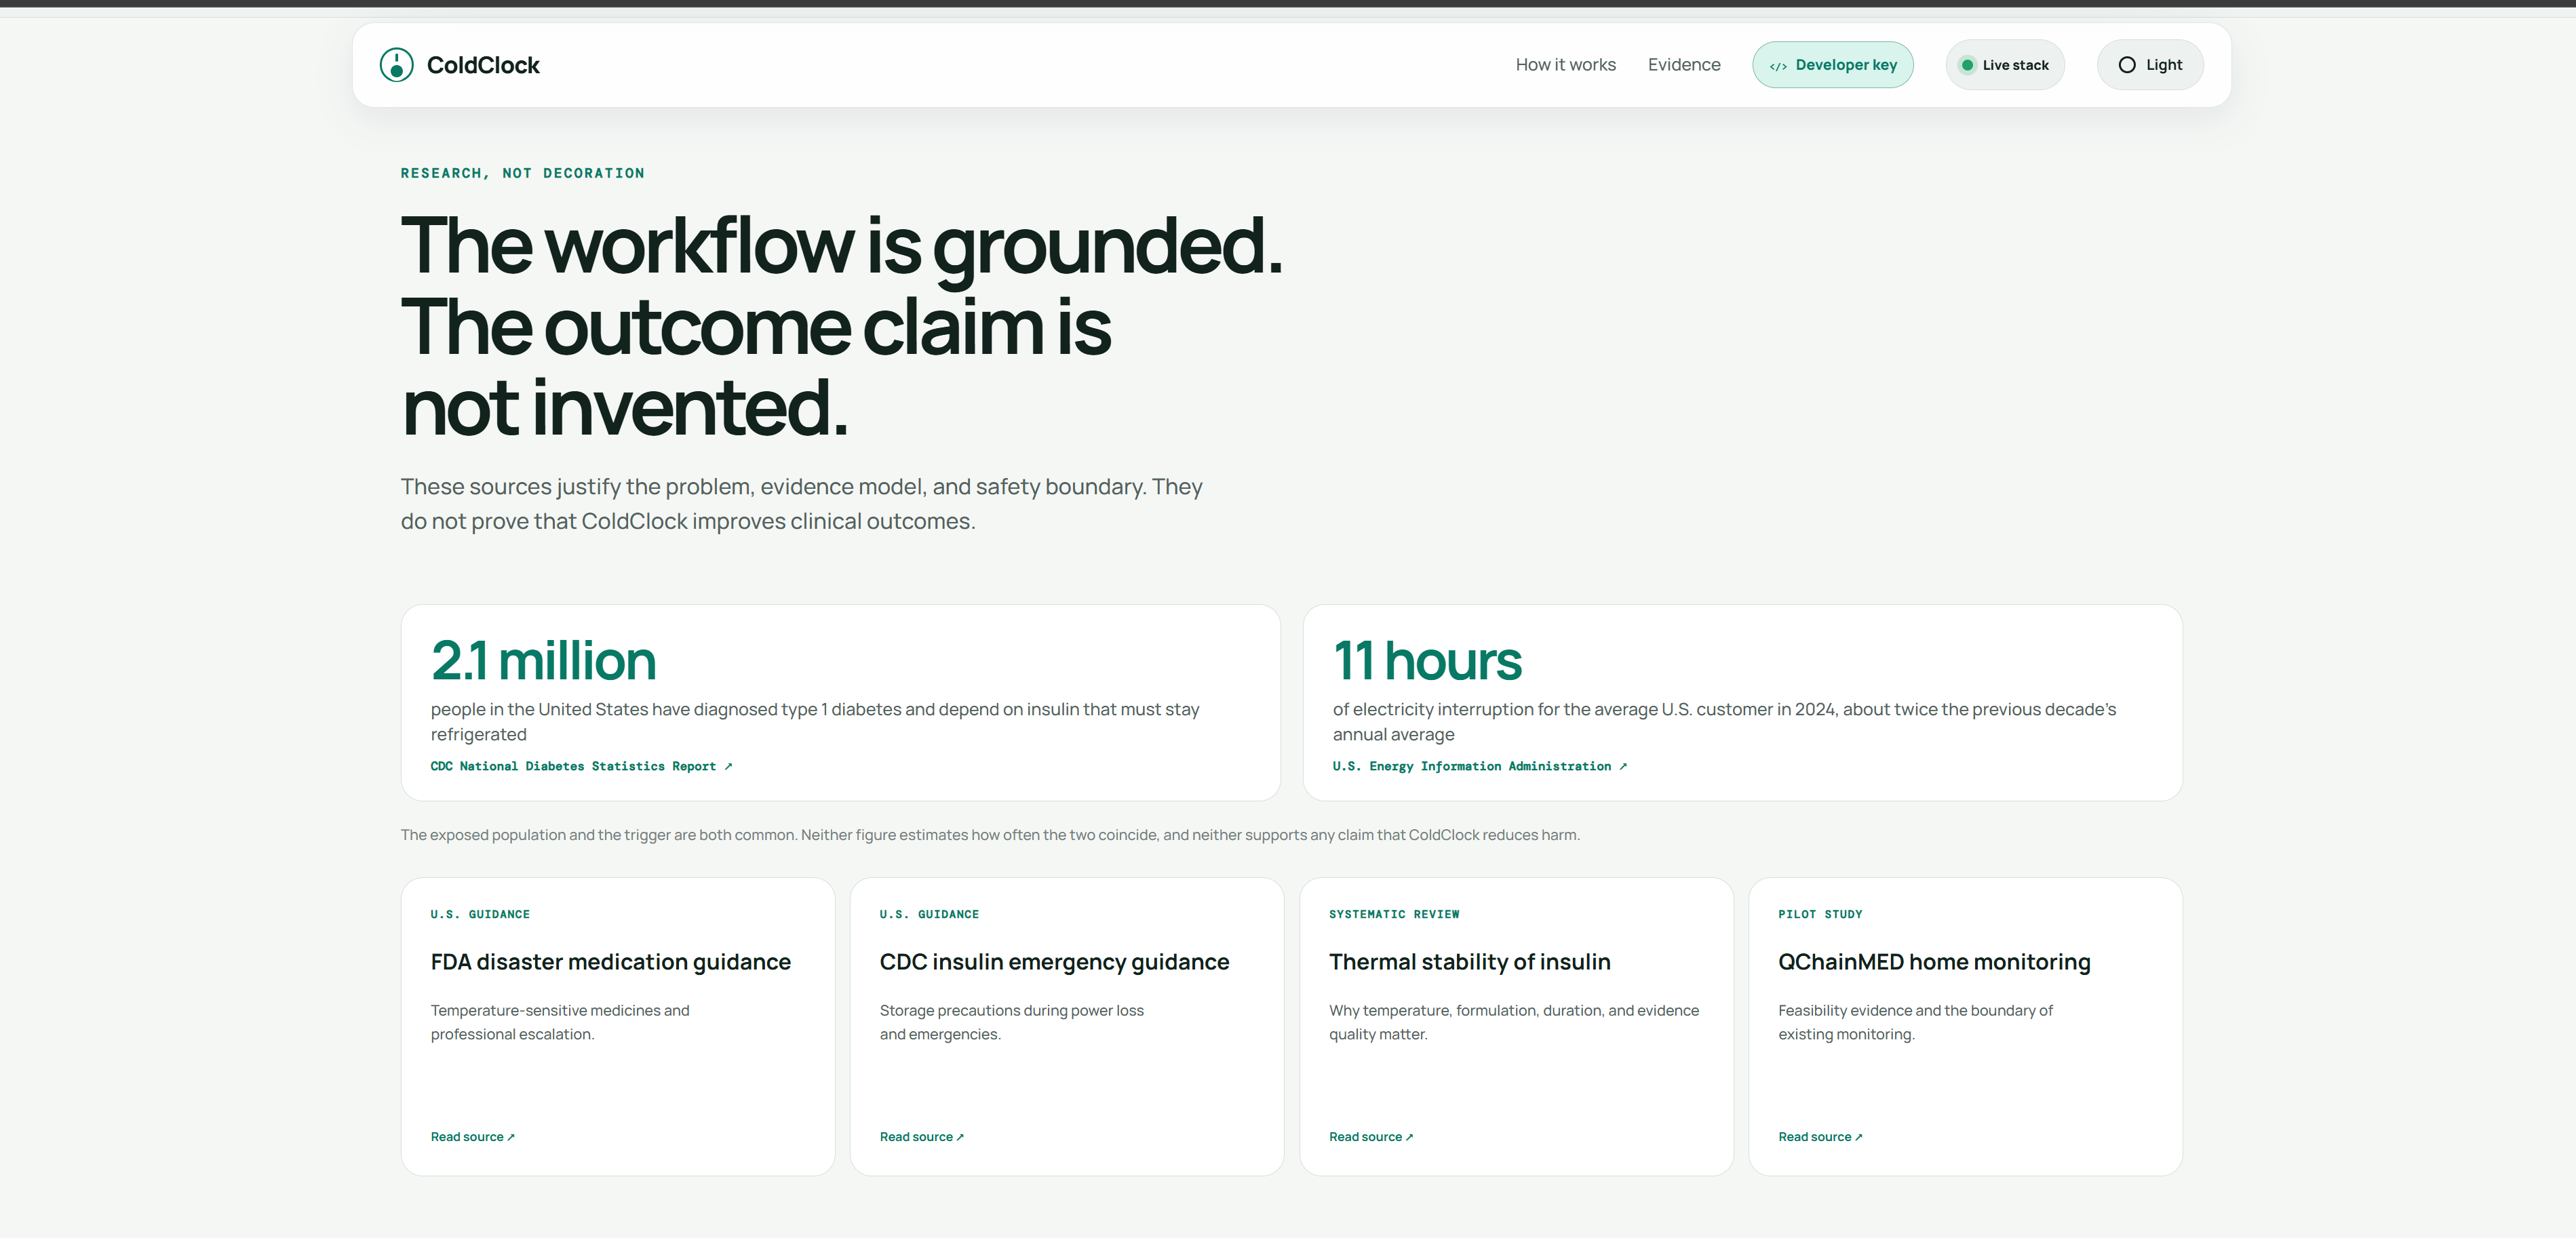Open the How it works page
Screen dimensions: 2576x1238
click(1565, 65)
